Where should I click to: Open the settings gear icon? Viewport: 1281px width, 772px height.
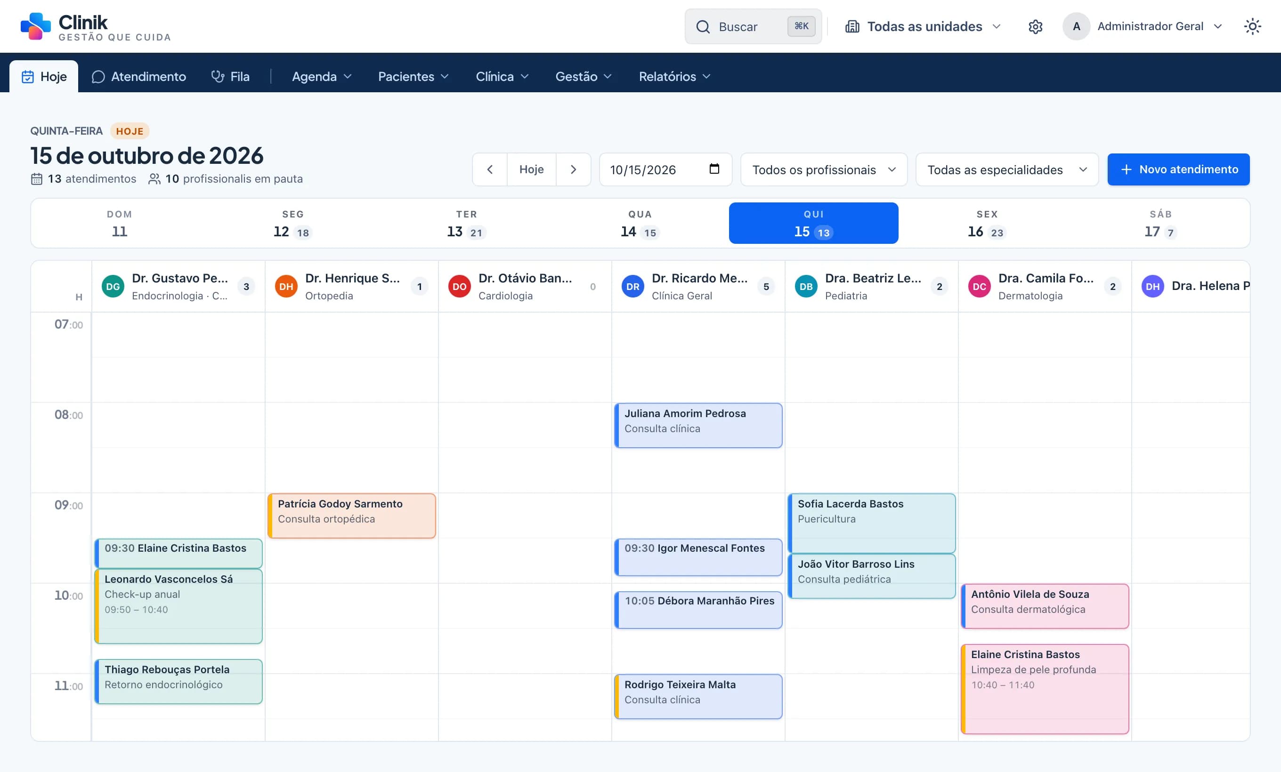pos(1035,26)
